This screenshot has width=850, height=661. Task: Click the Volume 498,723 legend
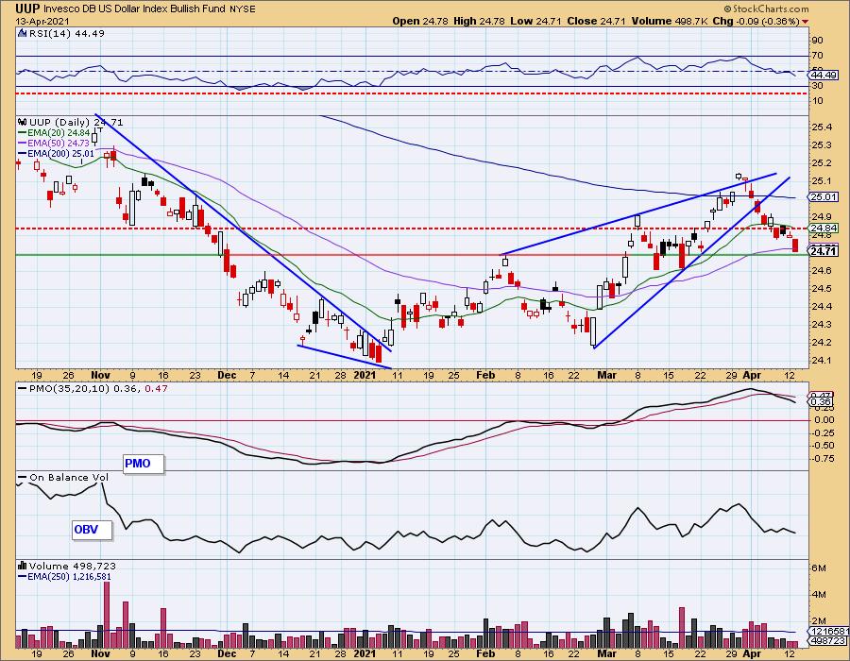pos(72,566)
